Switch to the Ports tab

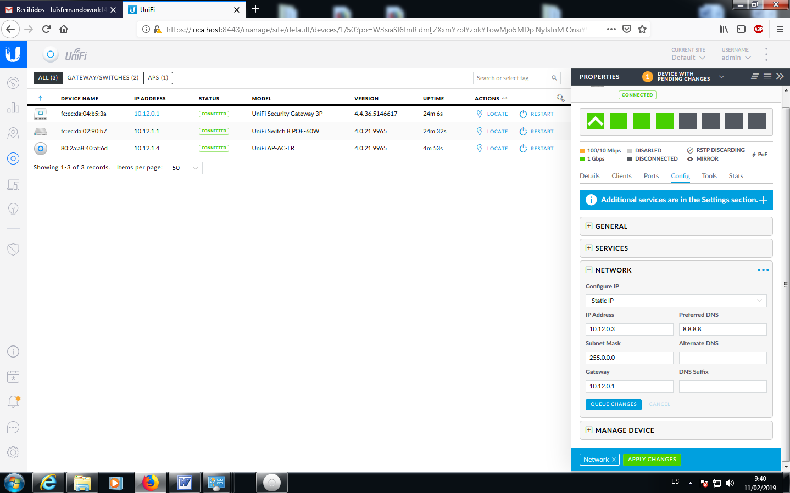tap(651, 176)
